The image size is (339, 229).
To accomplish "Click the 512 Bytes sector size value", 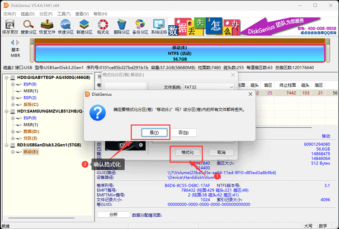I will tap(320, 164).
